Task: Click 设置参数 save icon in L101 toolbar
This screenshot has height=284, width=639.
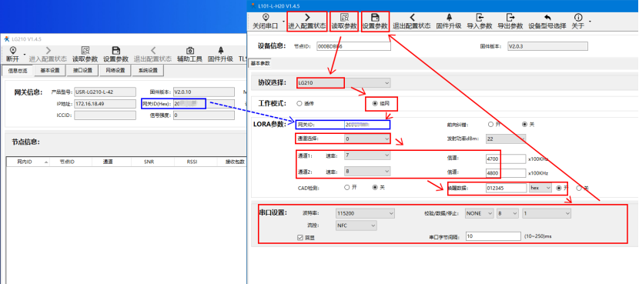Action: [376, 18]
